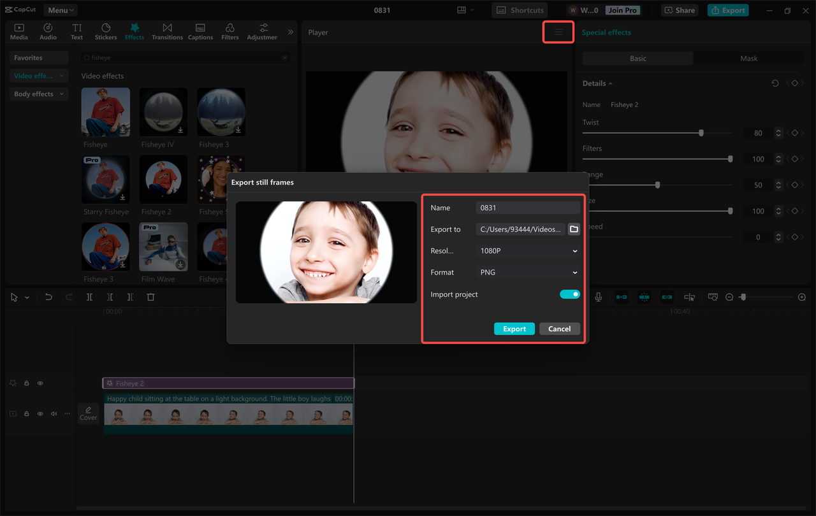
Task: Toggle the Import project switch
Action: [570, 294]
